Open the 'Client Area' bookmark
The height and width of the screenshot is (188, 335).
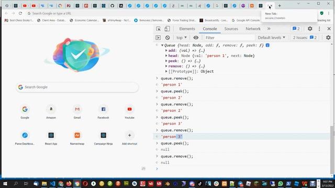coord(51,20)
